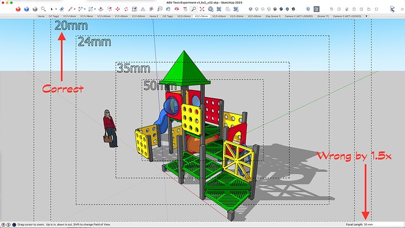This screenshot has height=228, width=405.
Task: Open the arc tools dropdown arrow
Action: [85, 9]
